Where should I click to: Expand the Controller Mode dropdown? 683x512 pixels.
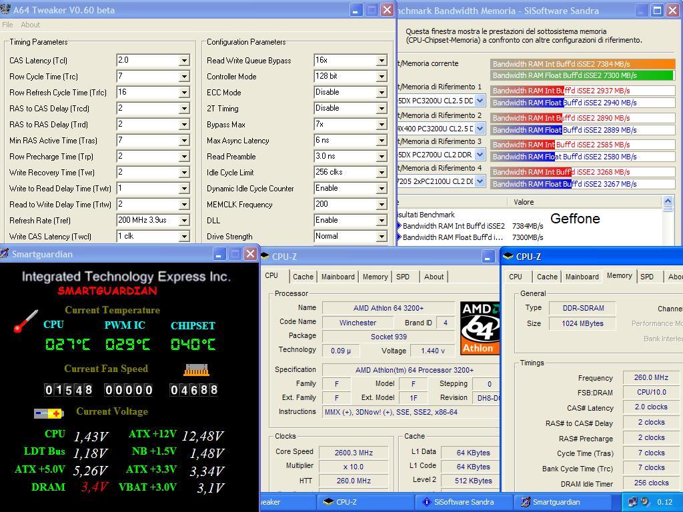[x=382, y=77]
